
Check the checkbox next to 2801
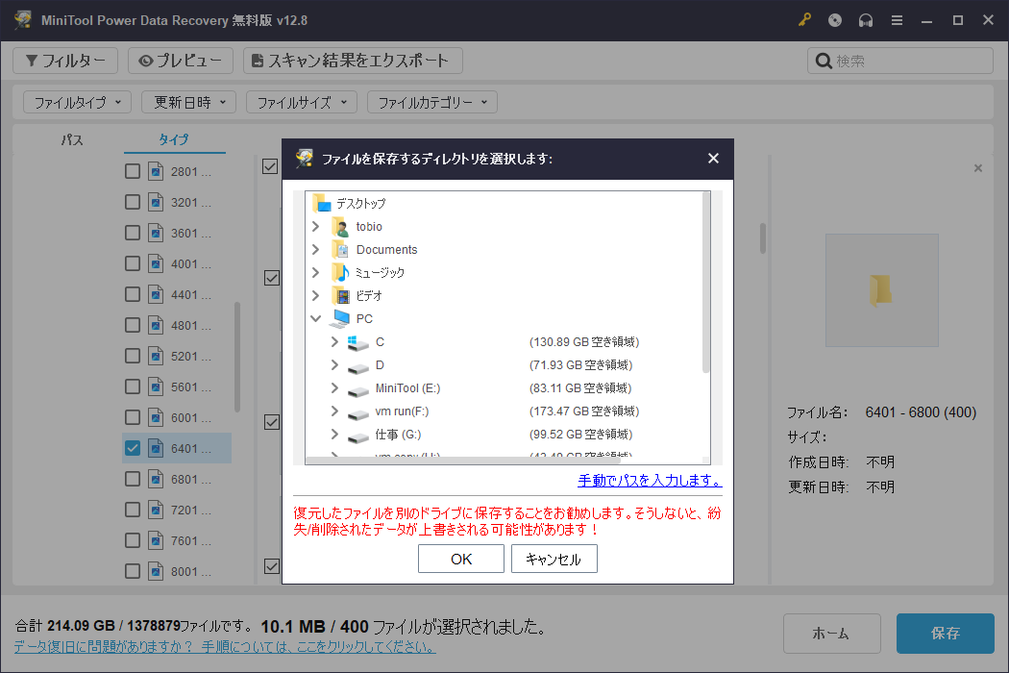coord(131,171)
